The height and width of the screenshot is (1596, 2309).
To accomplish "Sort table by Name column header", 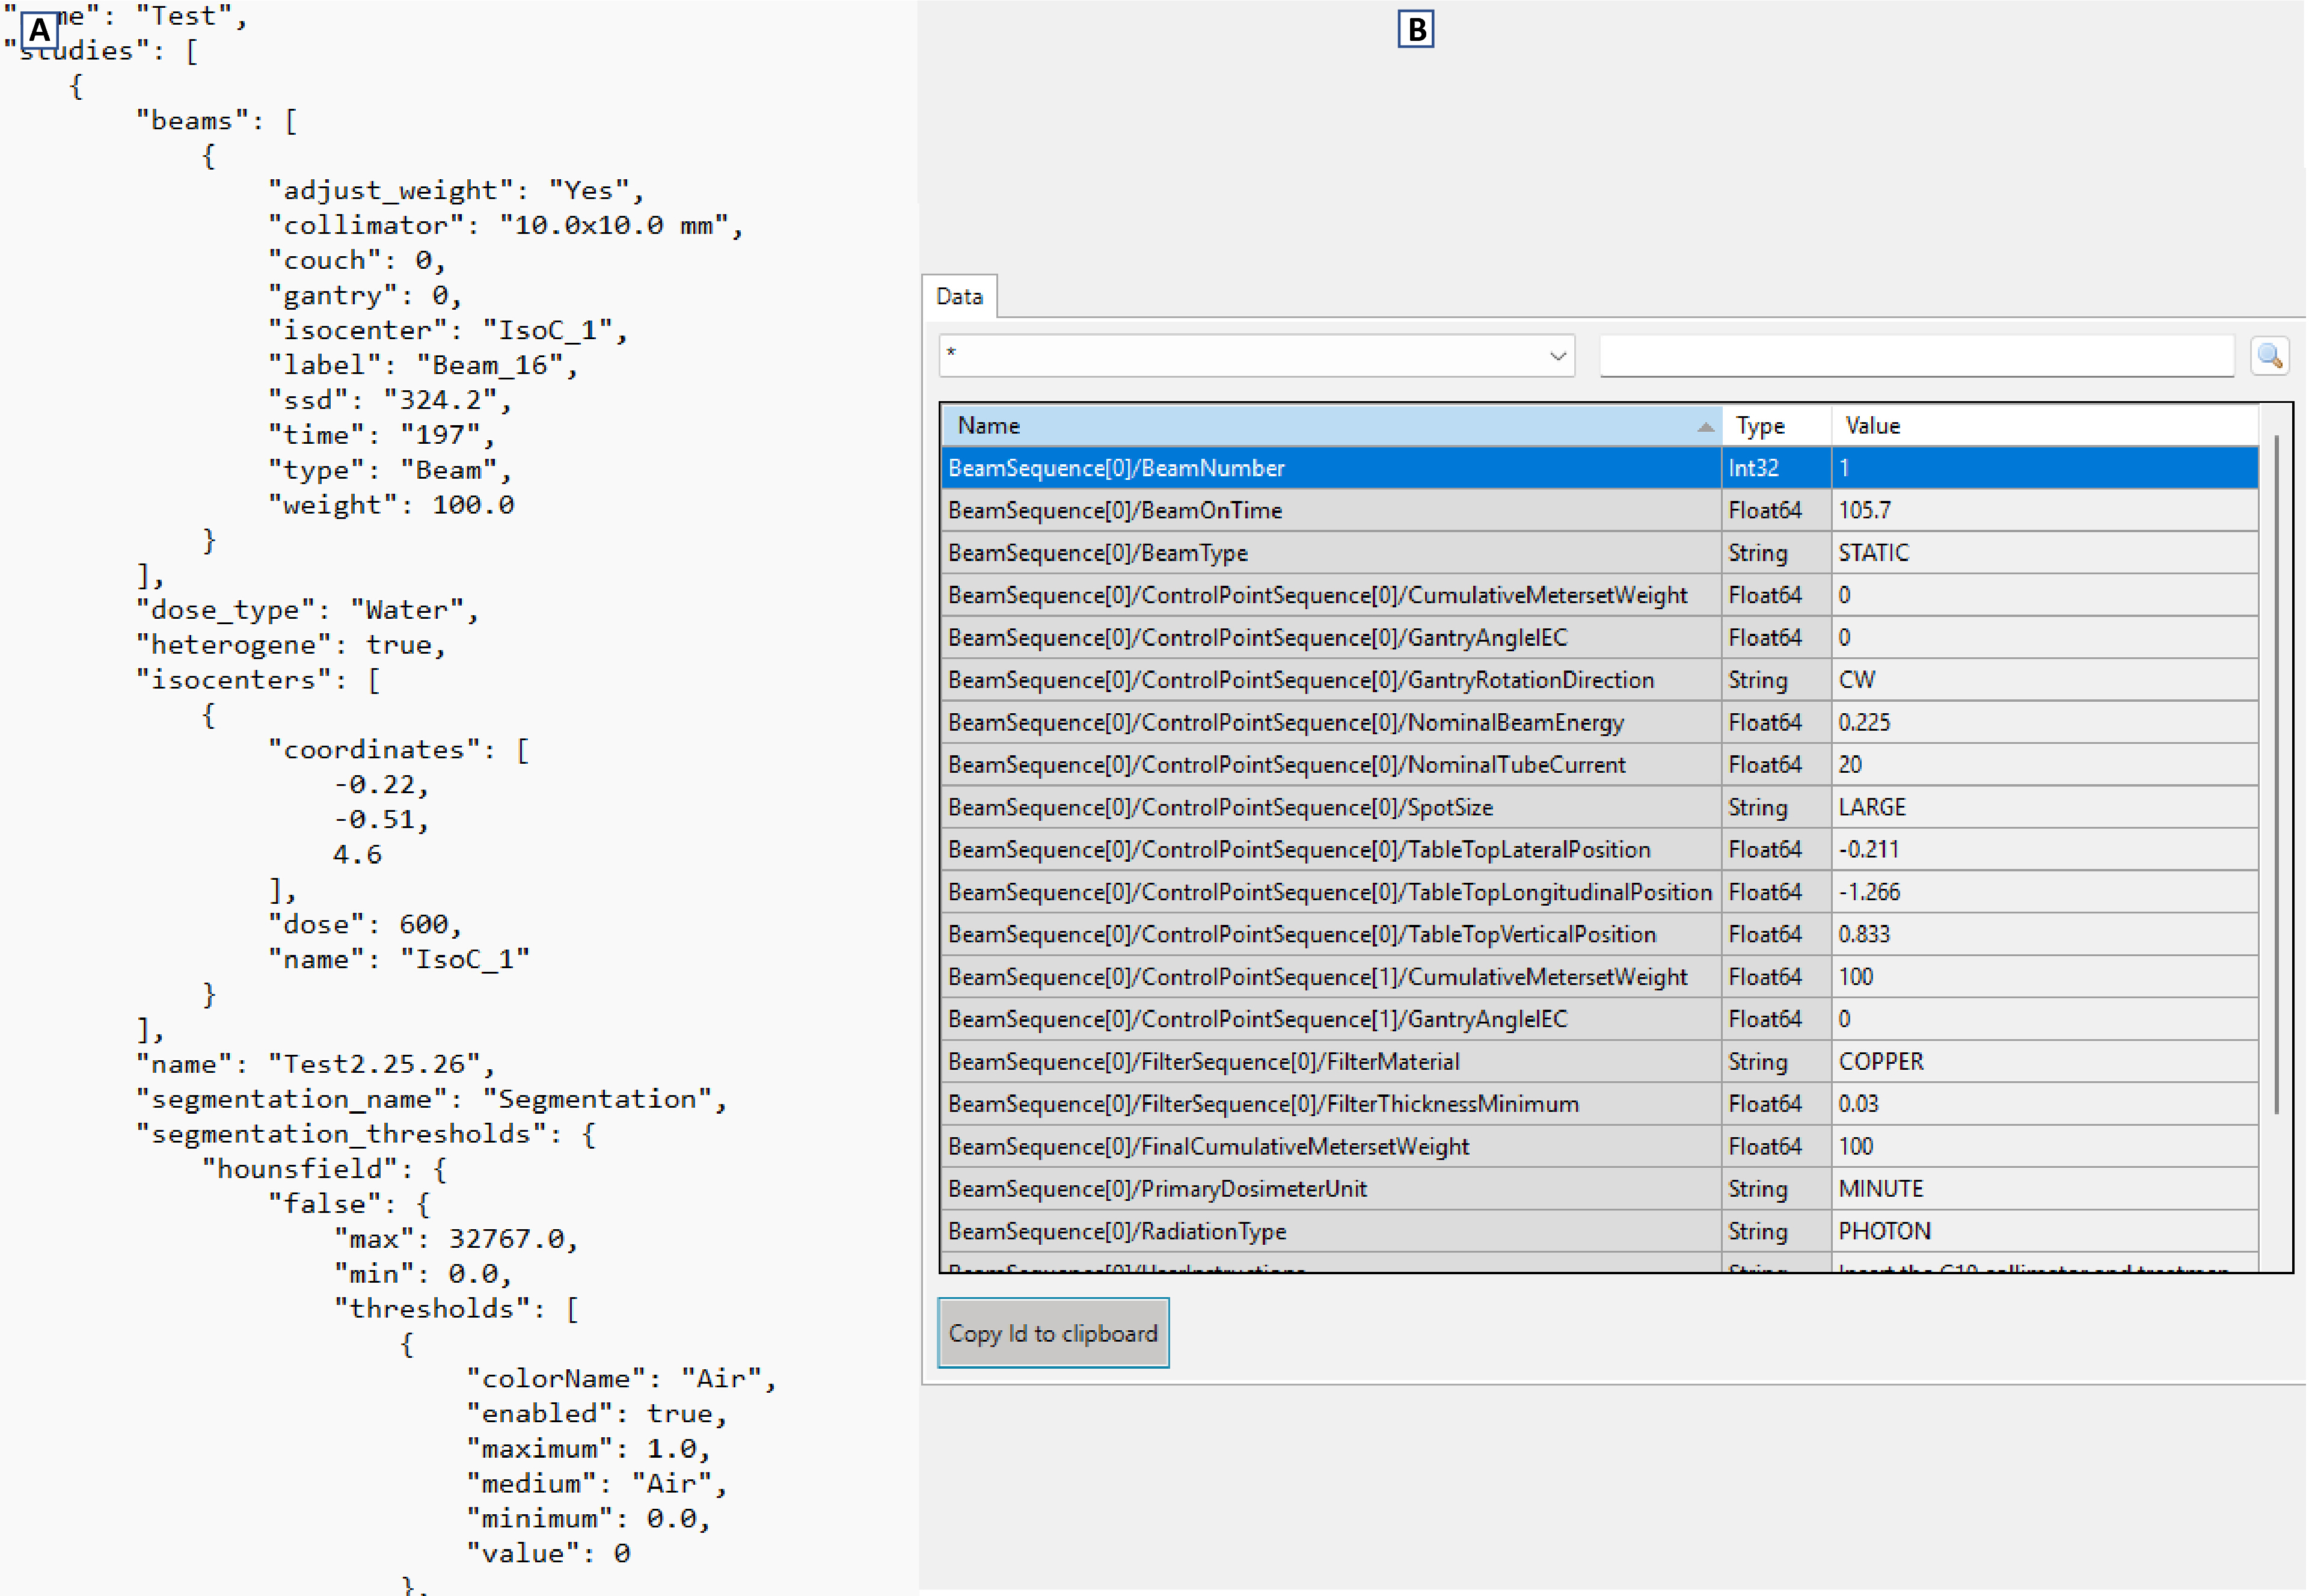I will coord(1332,426).
